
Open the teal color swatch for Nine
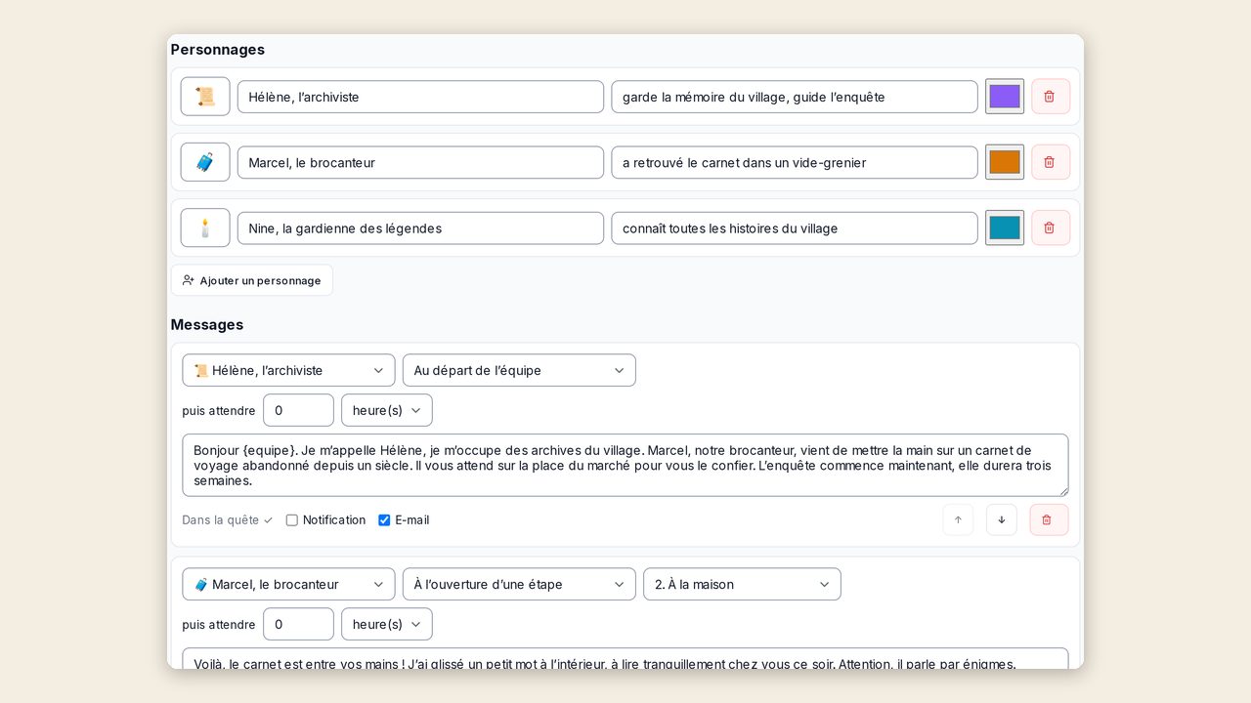tap(1005, 227)
